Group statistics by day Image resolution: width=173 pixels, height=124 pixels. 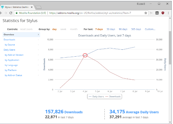54,29
